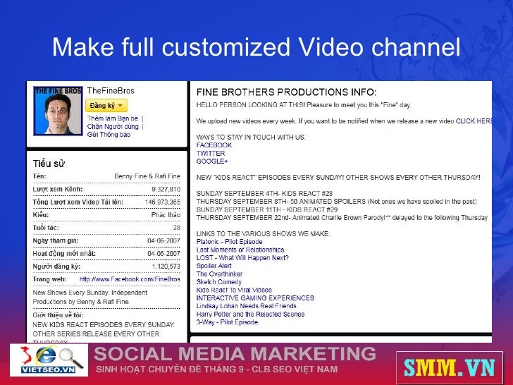The image size is (513, 385).
Task: Open the dropdown arrow on Đăng ký button
Action: pyautogui.click(x=120, y=106)
